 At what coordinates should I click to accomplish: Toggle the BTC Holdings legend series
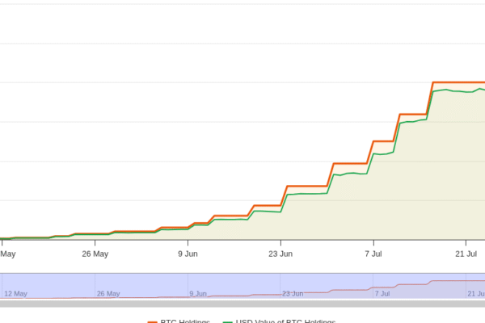184,321
